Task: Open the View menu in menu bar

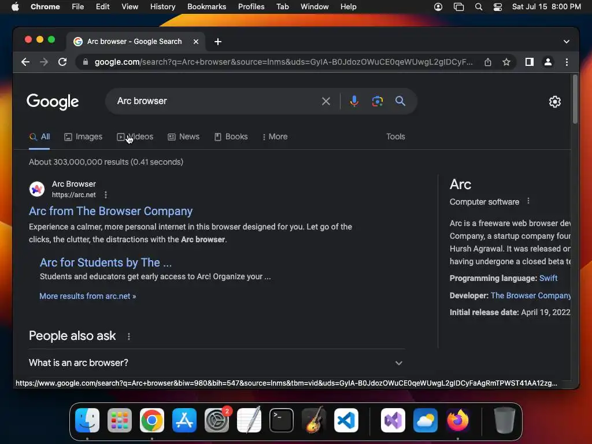Action: [x=130, y=7]
